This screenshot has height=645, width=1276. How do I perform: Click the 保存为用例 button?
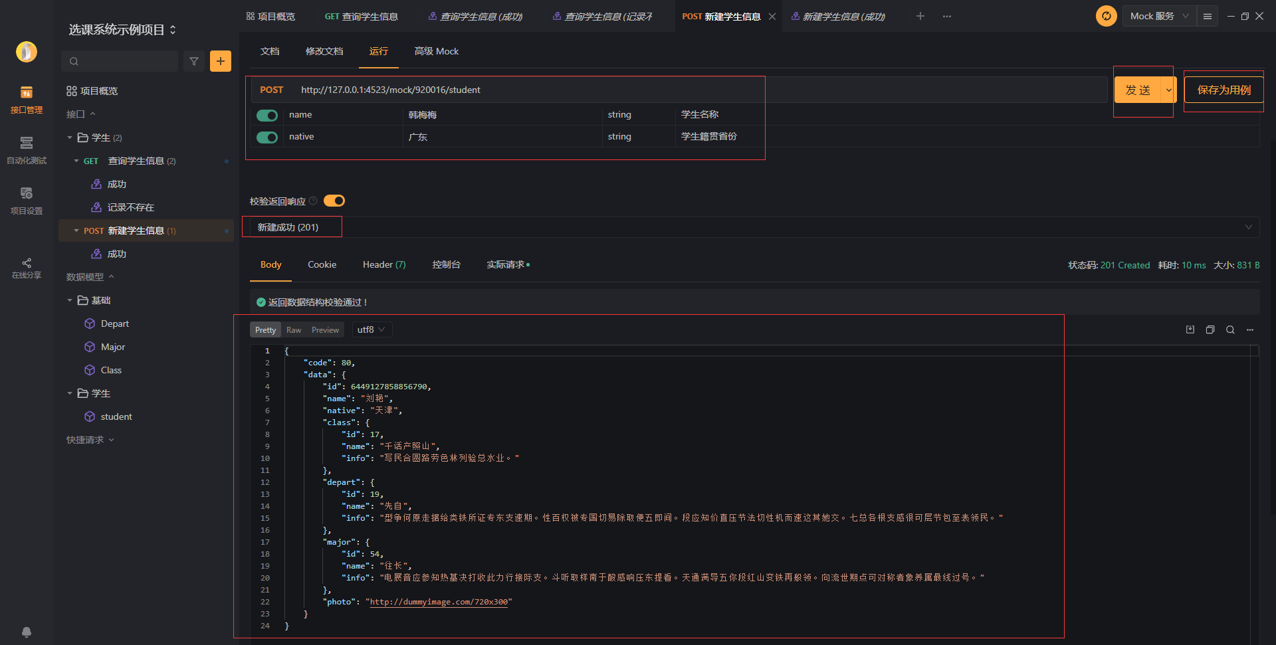click(1223, 90)
